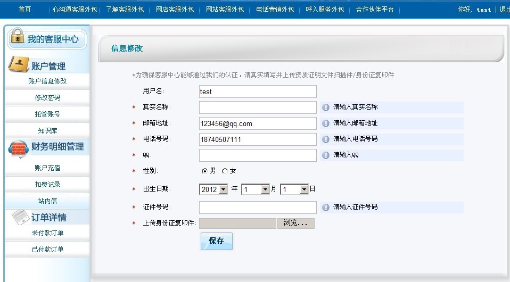Click 浏览... to upload ID copy
The height and width of the screenshot is (282, 510).
coord(295,223)
